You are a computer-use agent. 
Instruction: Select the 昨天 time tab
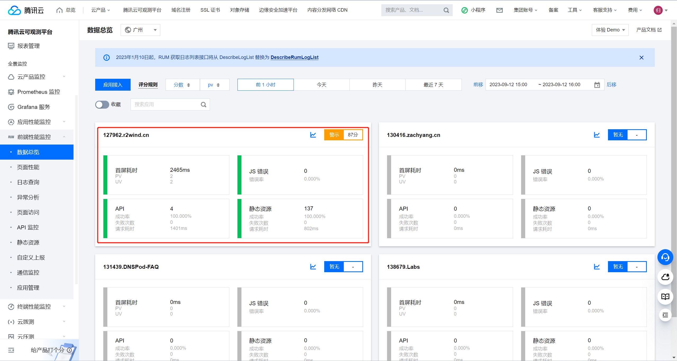(377, 85)
